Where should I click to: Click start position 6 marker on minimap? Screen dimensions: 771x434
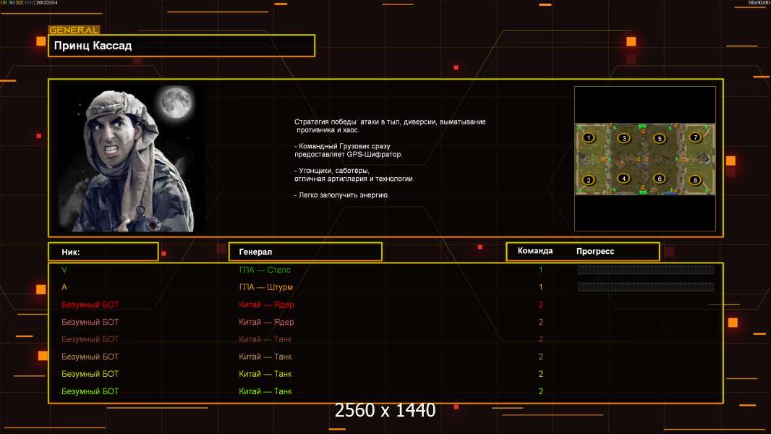point(659,178)
